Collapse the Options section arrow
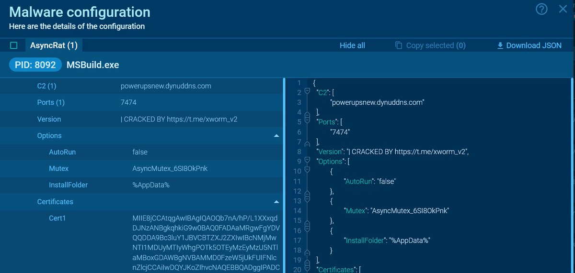The width and height of the screenshot is (575, 273). click(276, 136)
